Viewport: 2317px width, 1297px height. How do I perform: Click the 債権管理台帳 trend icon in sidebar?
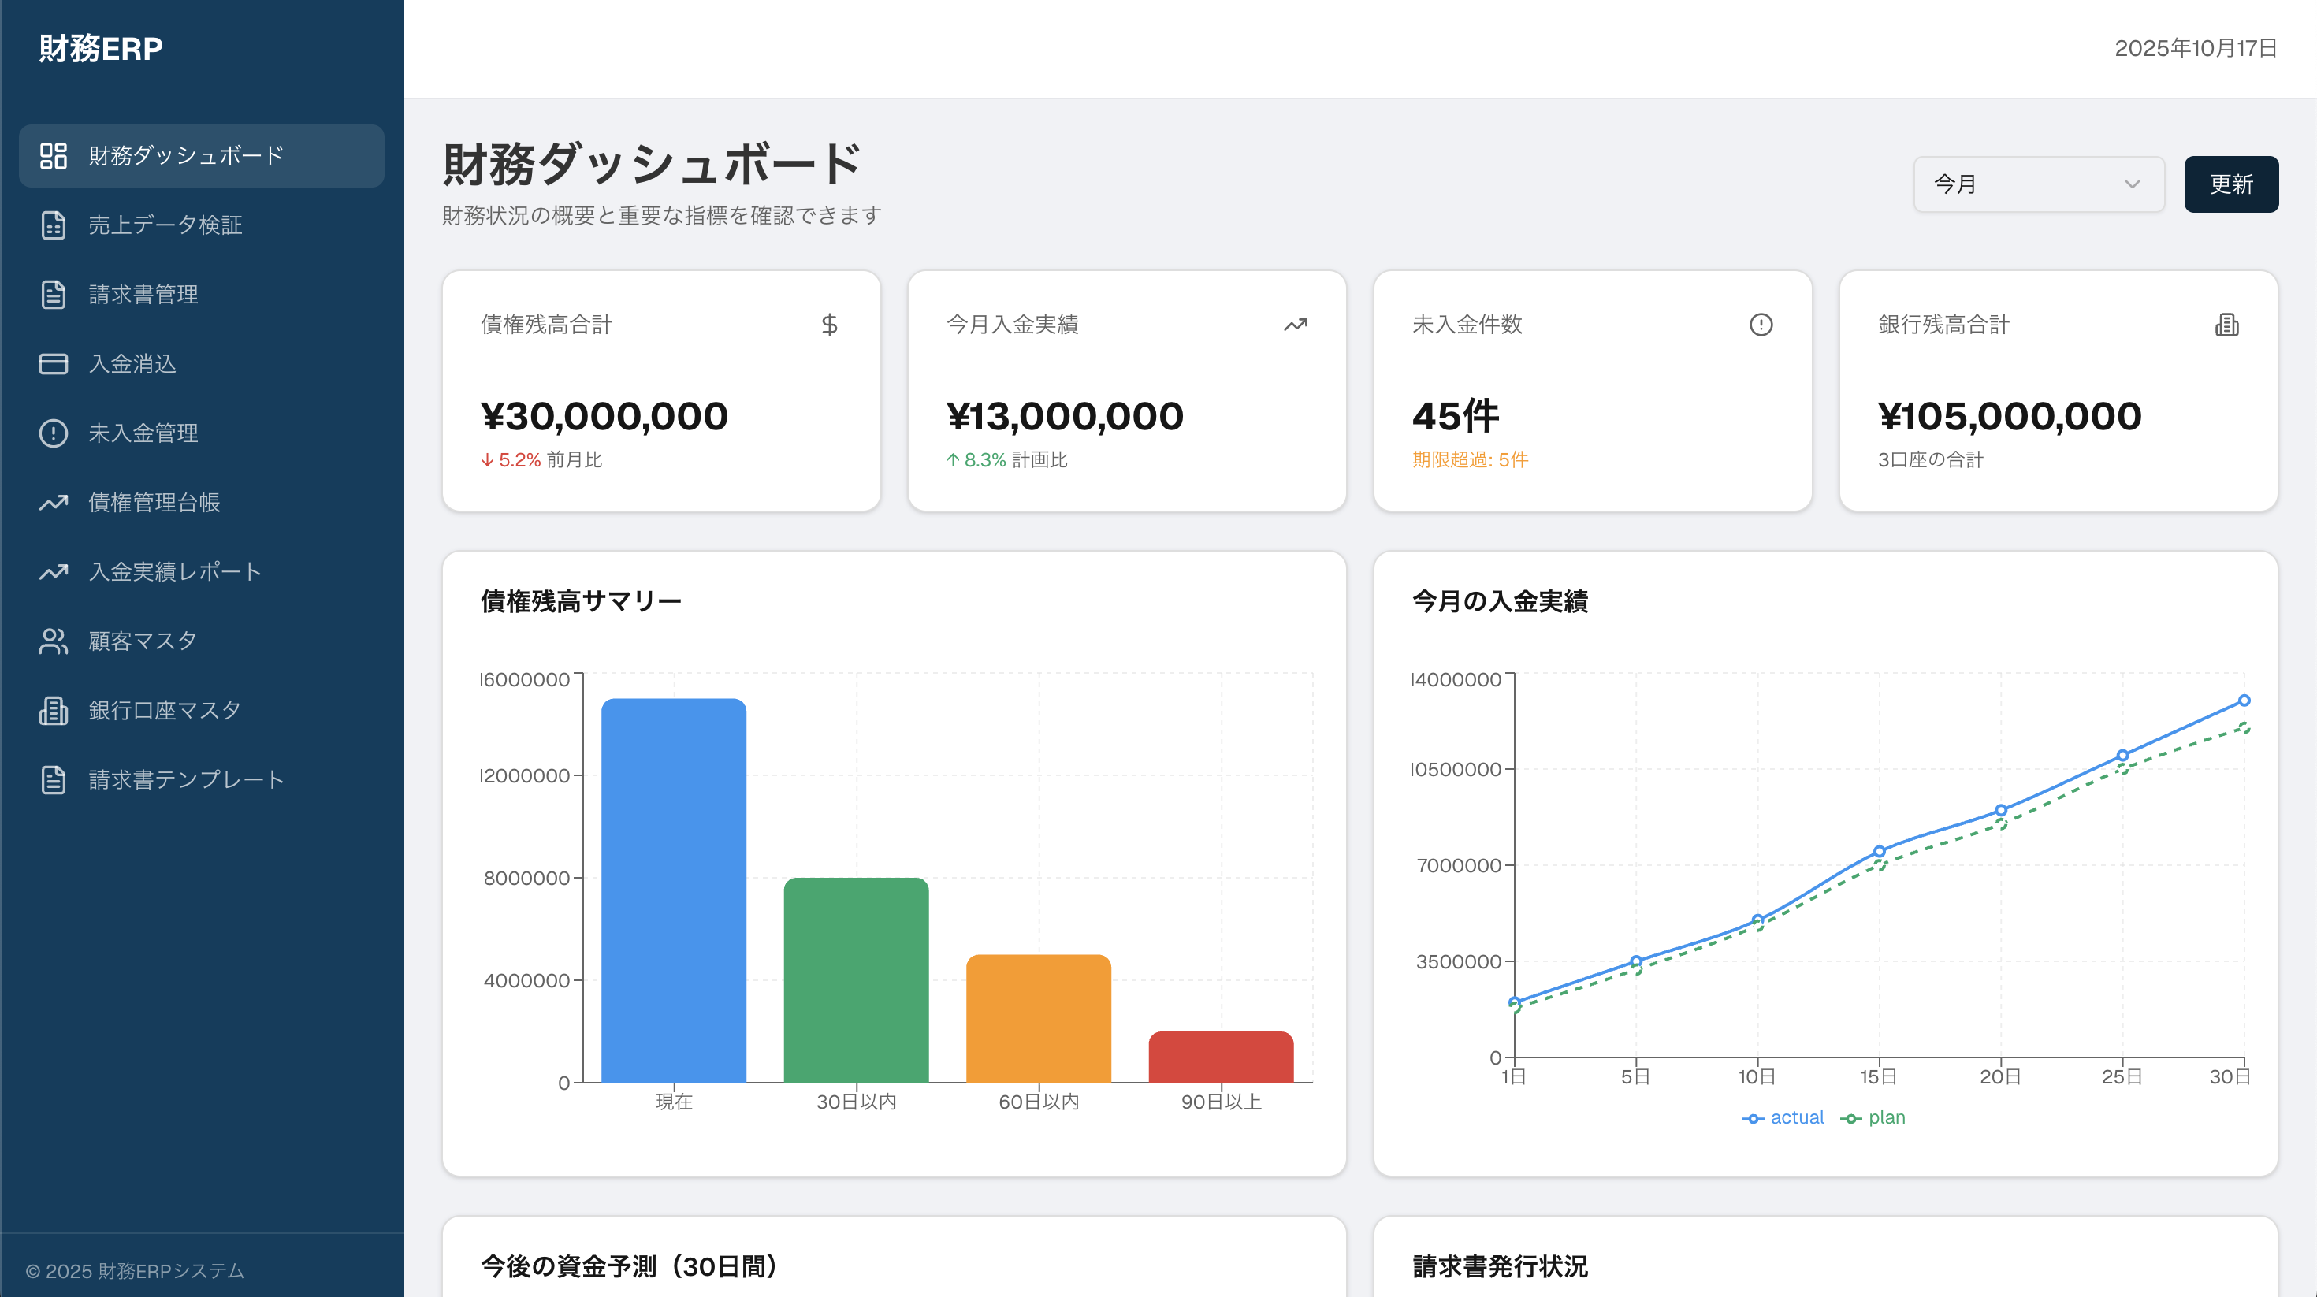(x=53, y=503)
